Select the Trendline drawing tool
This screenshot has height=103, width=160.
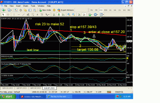click(x=23, y=14)
